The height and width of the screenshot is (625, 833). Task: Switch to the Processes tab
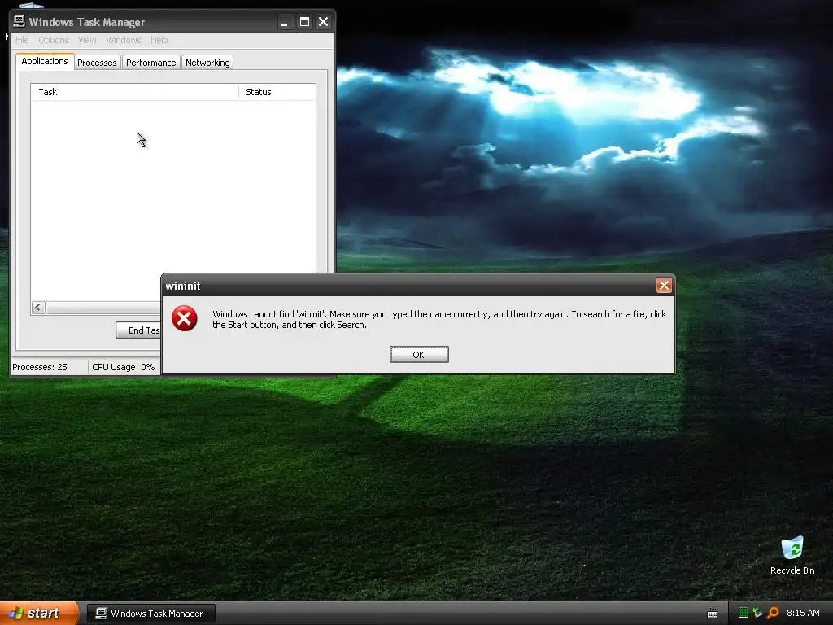pyautogui.click(x=97, y=63)
